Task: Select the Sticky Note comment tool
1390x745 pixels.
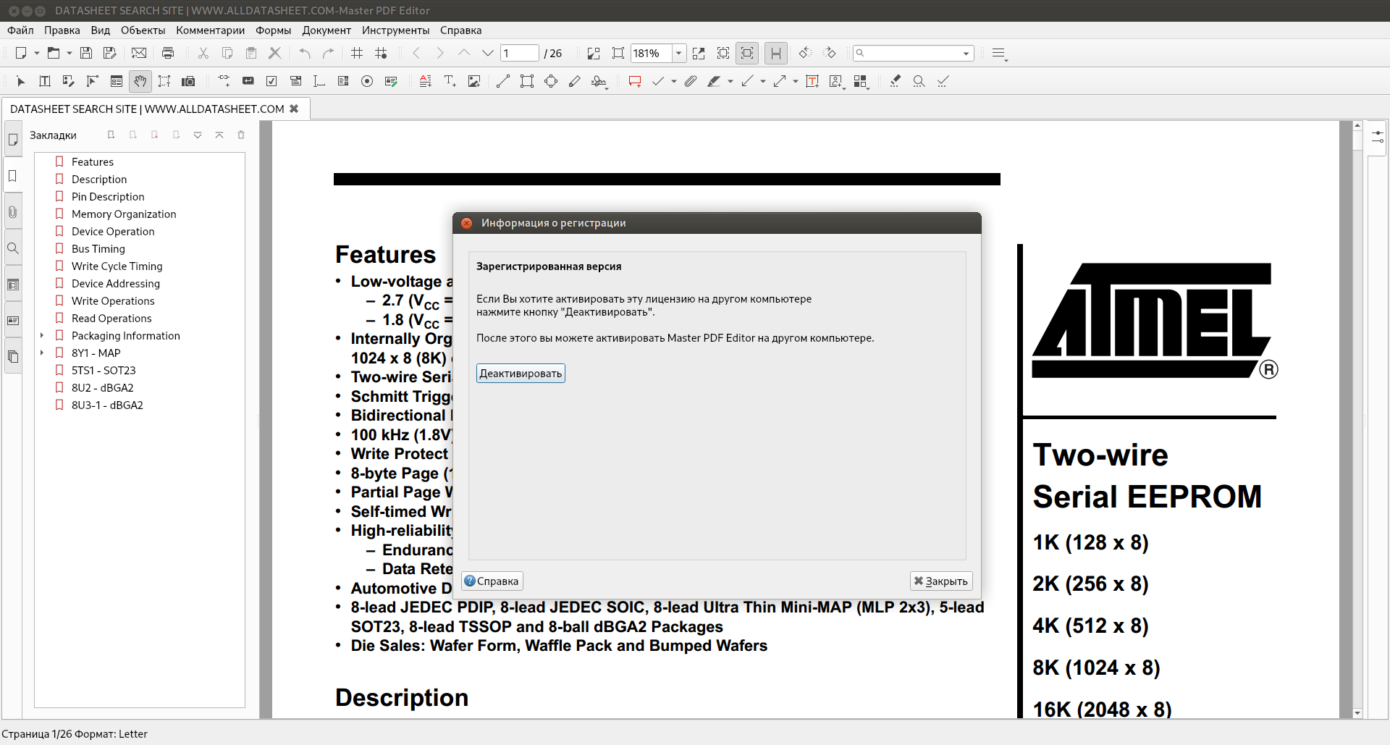Action: coord(635,81)
